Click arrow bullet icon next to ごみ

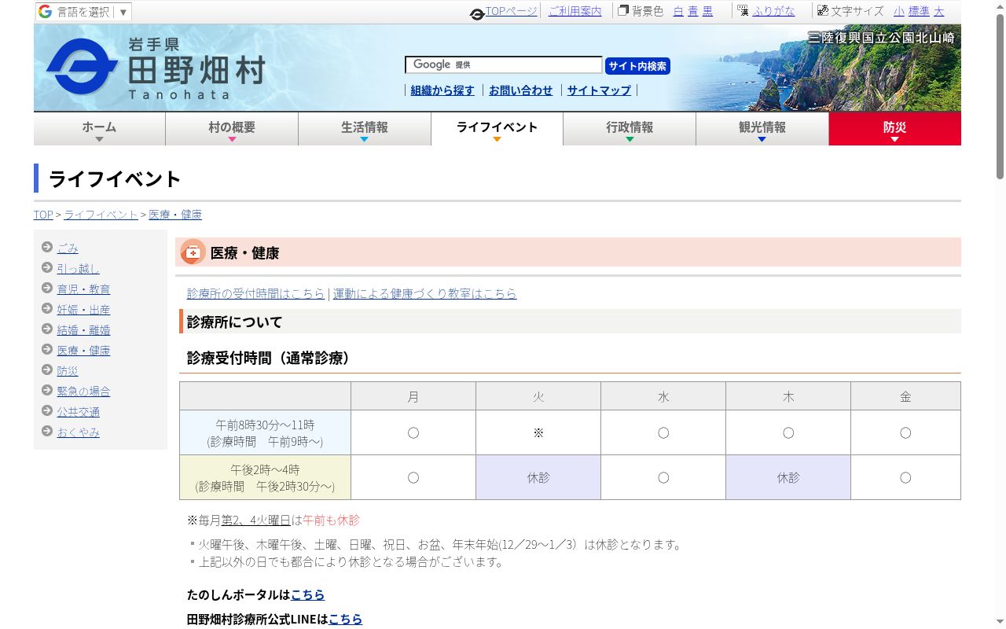[x=47, y=248]
